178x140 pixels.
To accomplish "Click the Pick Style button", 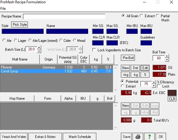I will tap(20, 25).
